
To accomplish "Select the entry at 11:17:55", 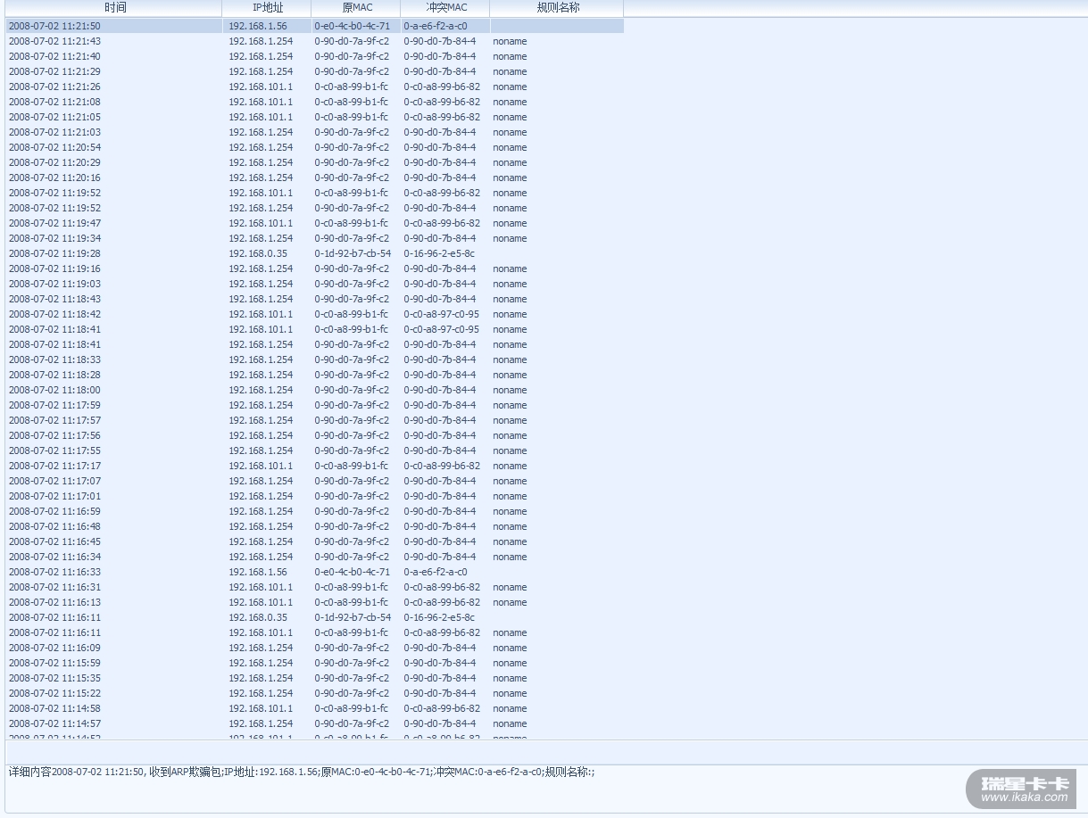I will [315, 450].
